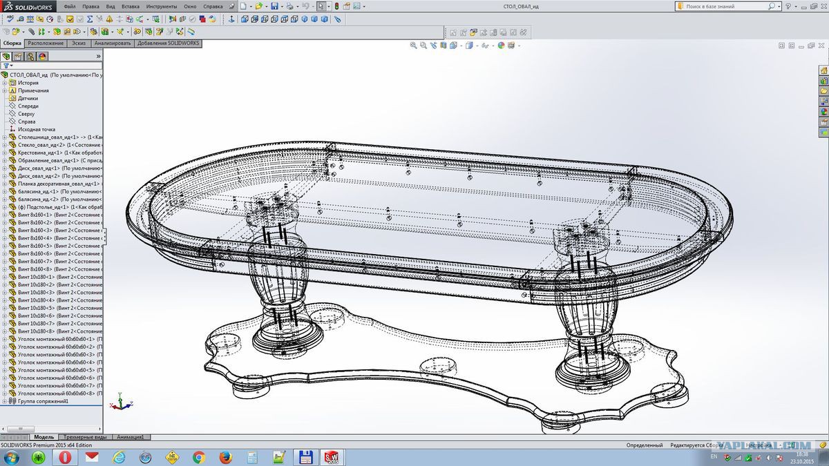This screenshot has width=829, height=466.
Task: Open Design Library icon in task pane
Action: pyautogui.click(x=823, y=81)
